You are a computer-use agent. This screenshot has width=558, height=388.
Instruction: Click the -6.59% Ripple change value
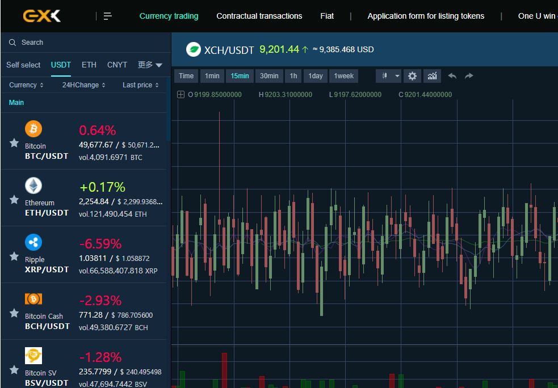coord(100,244)
